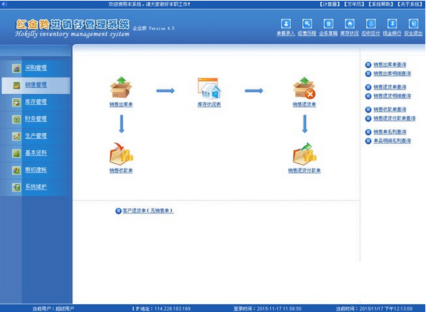Select 销售管理 in the sidebar menu
Image resolution: width=426 pixels, height=312 pixels.
[x=36, y=85]
